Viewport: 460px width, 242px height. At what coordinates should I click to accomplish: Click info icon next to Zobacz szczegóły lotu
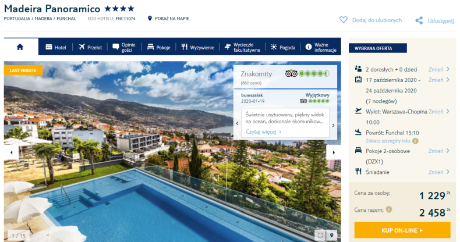[415, 141]
